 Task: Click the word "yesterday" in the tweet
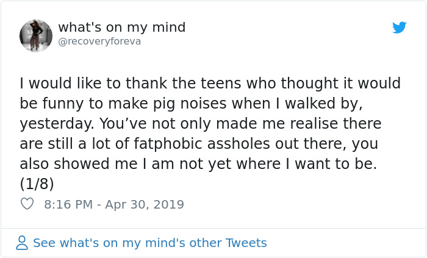[x=54, y=124]
